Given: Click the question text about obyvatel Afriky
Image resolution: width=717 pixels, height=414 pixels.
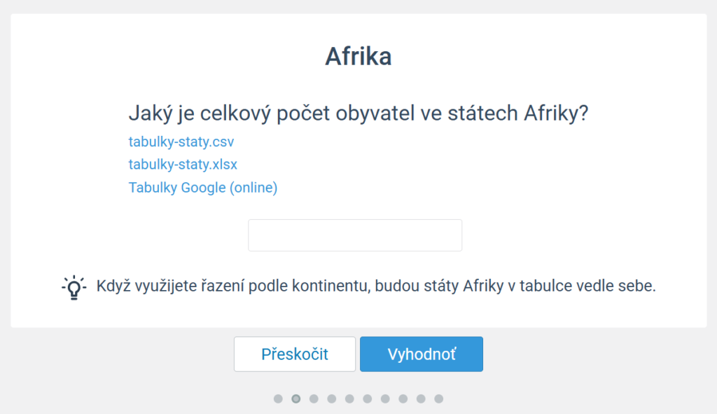Looking at the screenshot, I should pos(358,113).
